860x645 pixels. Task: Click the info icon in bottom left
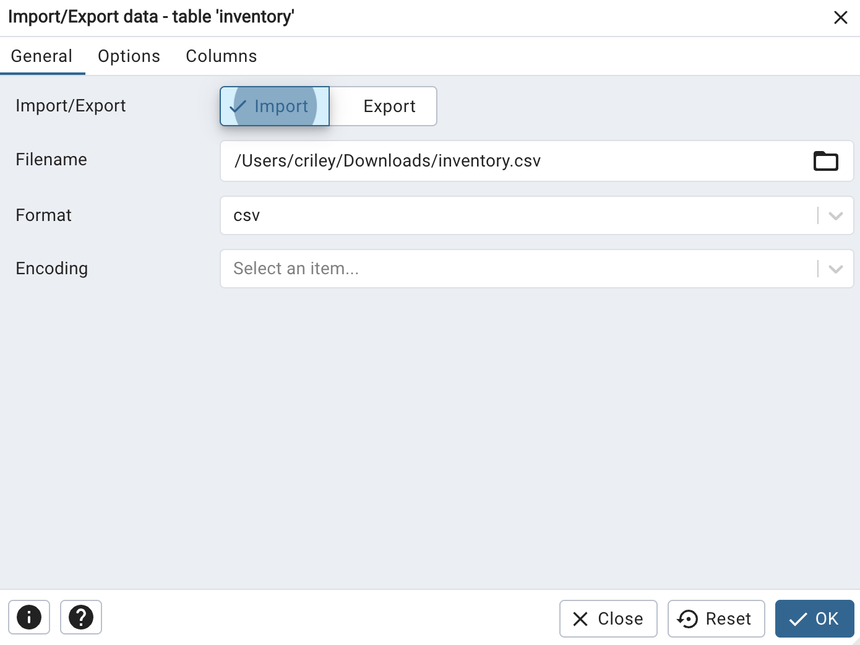pos(29,617)
